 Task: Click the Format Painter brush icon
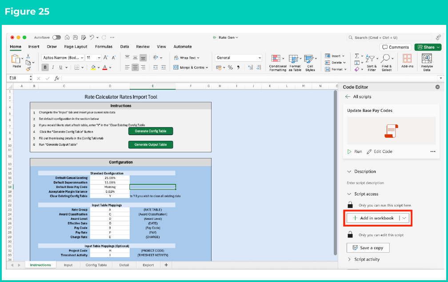click(x=28, y=69)
